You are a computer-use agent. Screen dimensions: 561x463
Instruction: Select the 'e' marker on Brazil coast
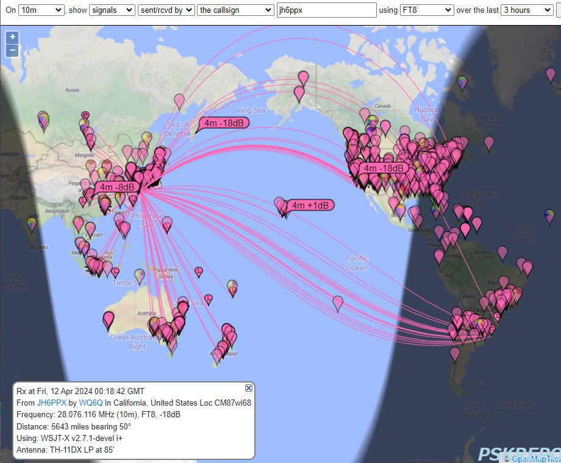click(x=491, y=328)
